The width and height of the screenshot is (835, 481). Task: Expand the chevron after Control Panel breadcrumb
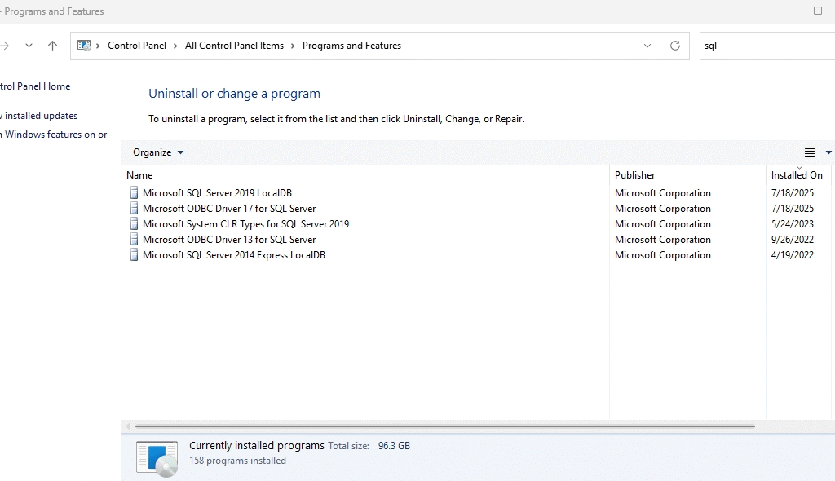(175, 46)
